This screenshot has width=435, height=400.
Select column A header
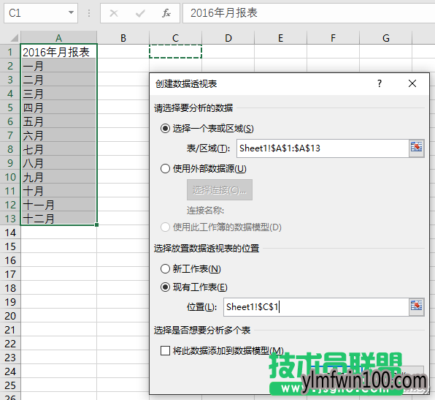(58, 37)
